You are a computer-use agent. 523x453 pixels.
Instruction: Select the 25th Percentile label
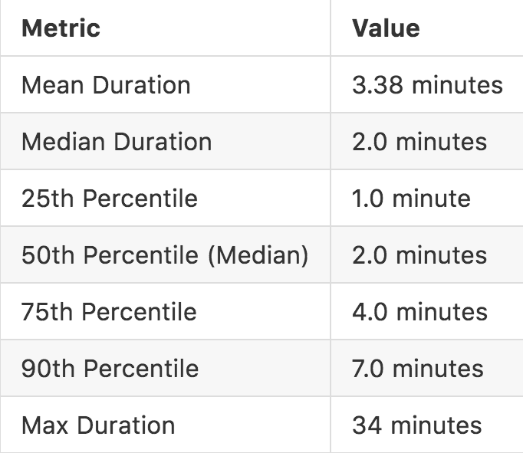click(x=110, y=199)
